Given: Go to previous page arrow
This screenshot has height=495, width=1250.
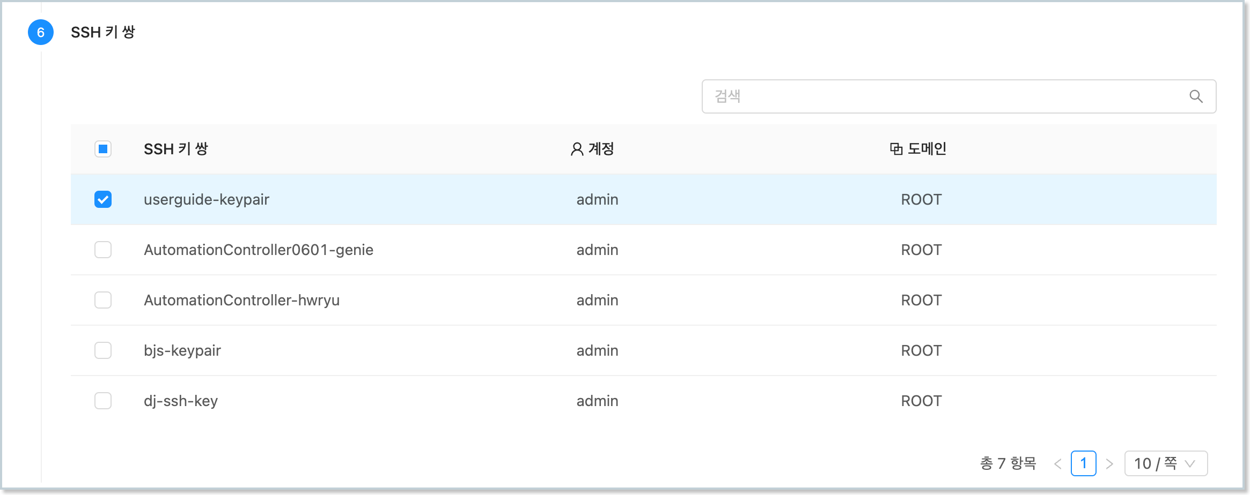Looking at the screenshot, I should tap(1057, 464).
